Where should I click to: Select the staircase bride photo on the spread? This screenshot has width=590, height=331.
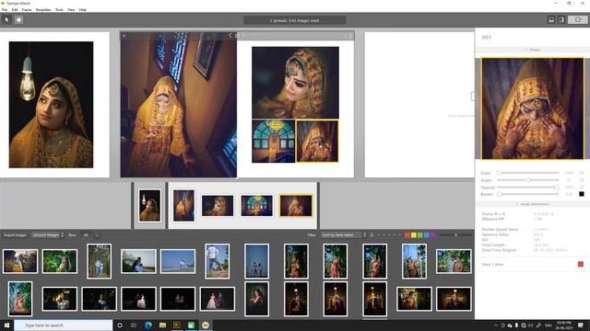(178, 105)
